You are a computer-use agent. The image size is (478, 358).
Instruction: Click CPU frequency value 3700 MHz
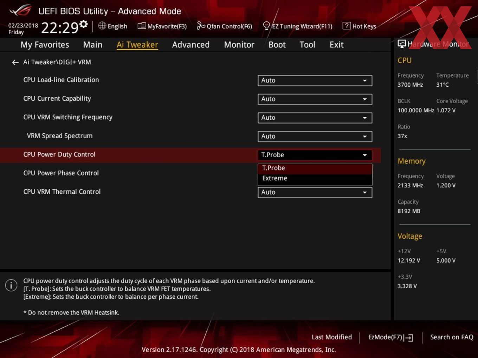[x=410, y=85]
